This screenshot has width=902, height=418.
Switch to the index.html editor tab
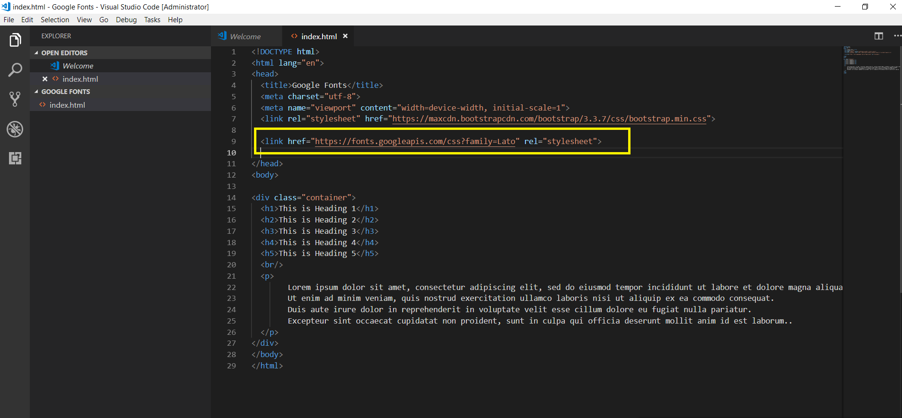(318, 36)
